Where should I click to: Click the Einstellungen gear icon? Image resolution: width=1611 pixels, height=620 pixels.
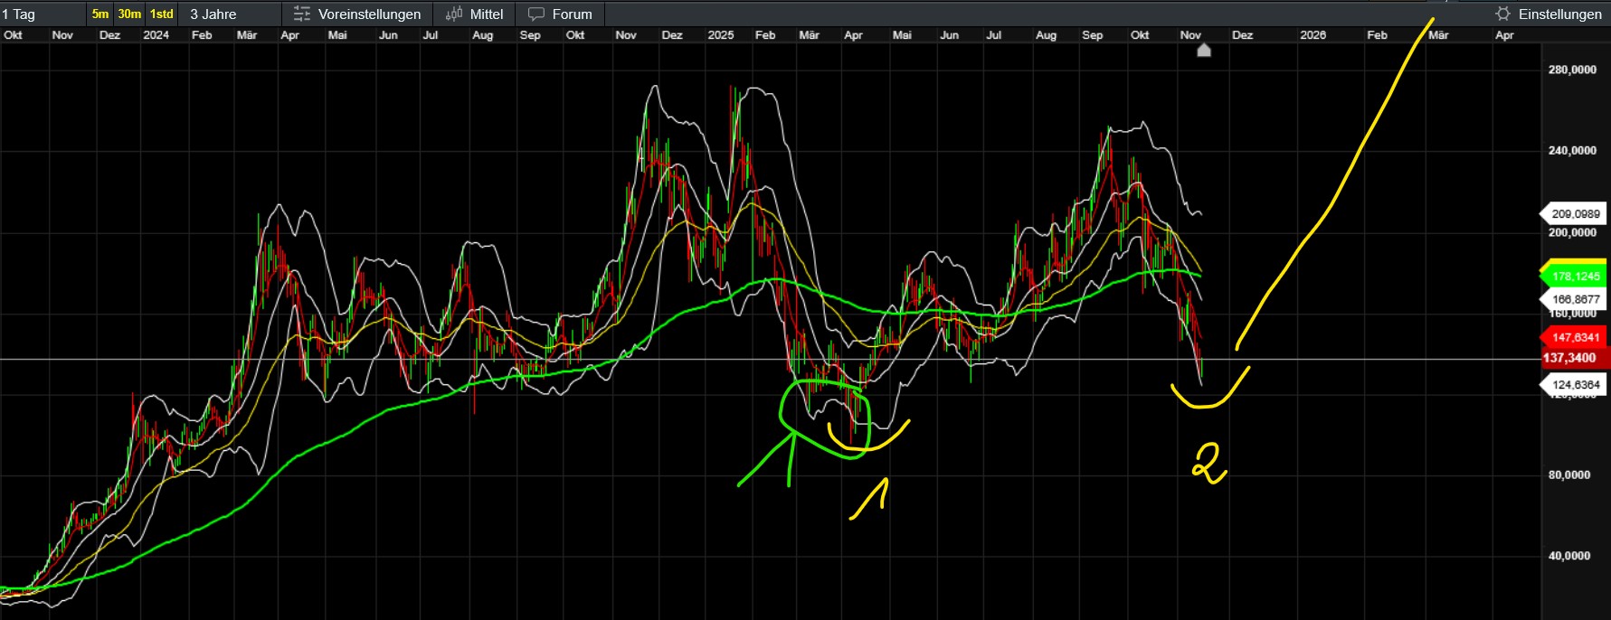(1503, 14)
